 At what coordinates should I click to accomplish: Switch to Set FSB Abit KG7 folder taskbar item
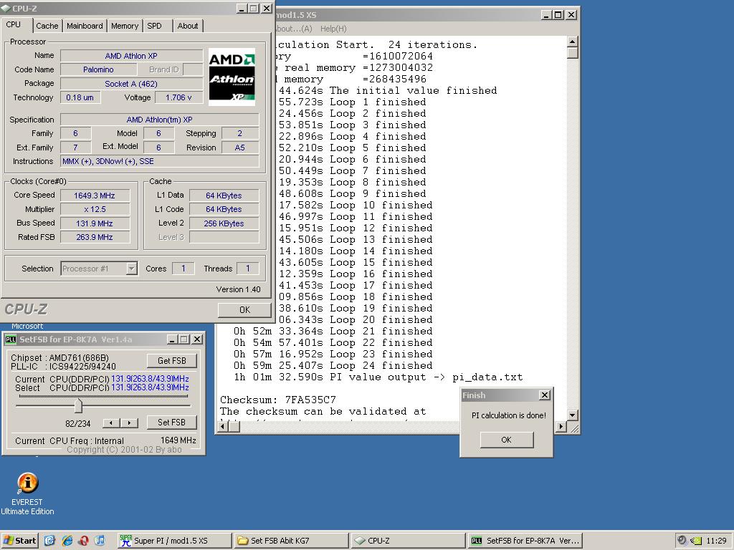291,541
